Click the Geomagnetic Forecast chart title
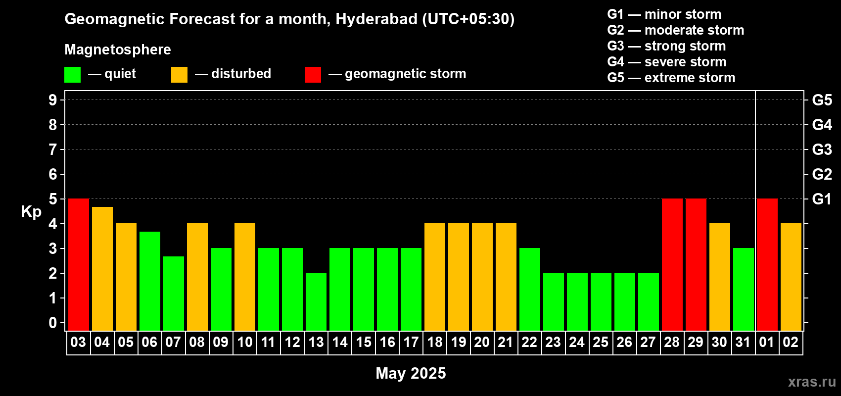 click(289, 19)
